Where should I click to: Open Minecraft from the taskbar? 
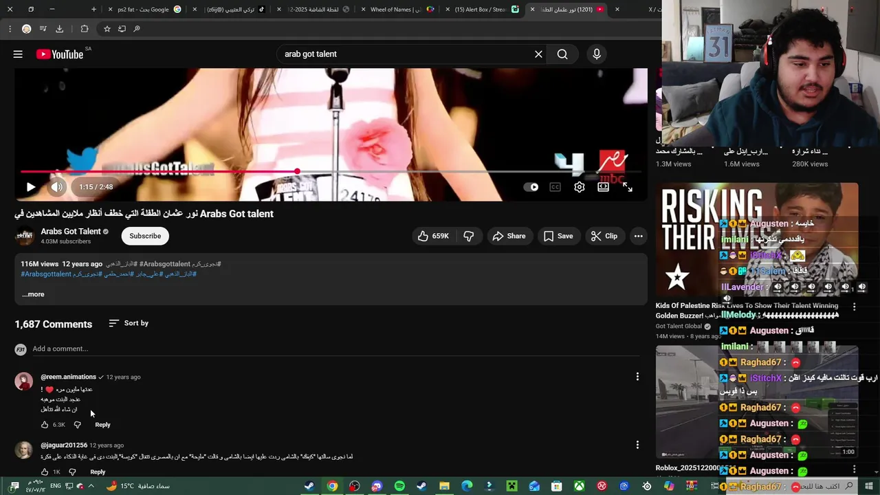tap(511, 486)
